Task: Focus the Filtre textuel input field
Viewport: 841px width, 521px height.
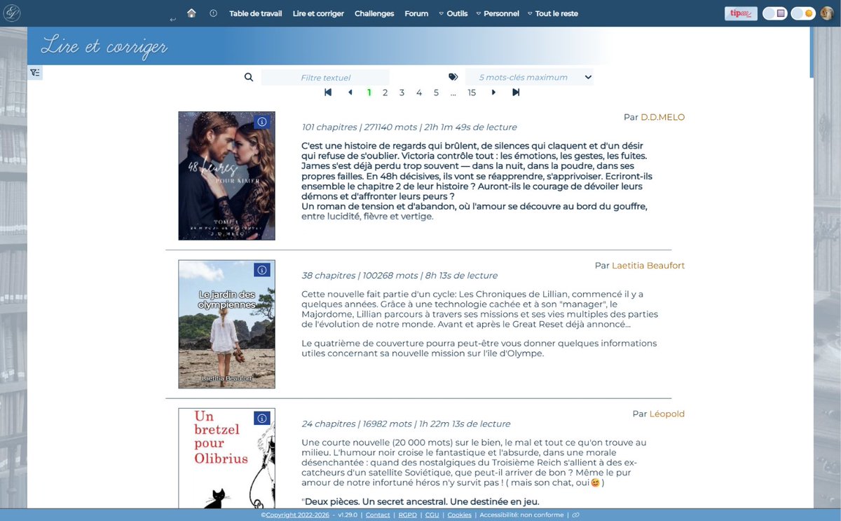Action: [325, 77]
